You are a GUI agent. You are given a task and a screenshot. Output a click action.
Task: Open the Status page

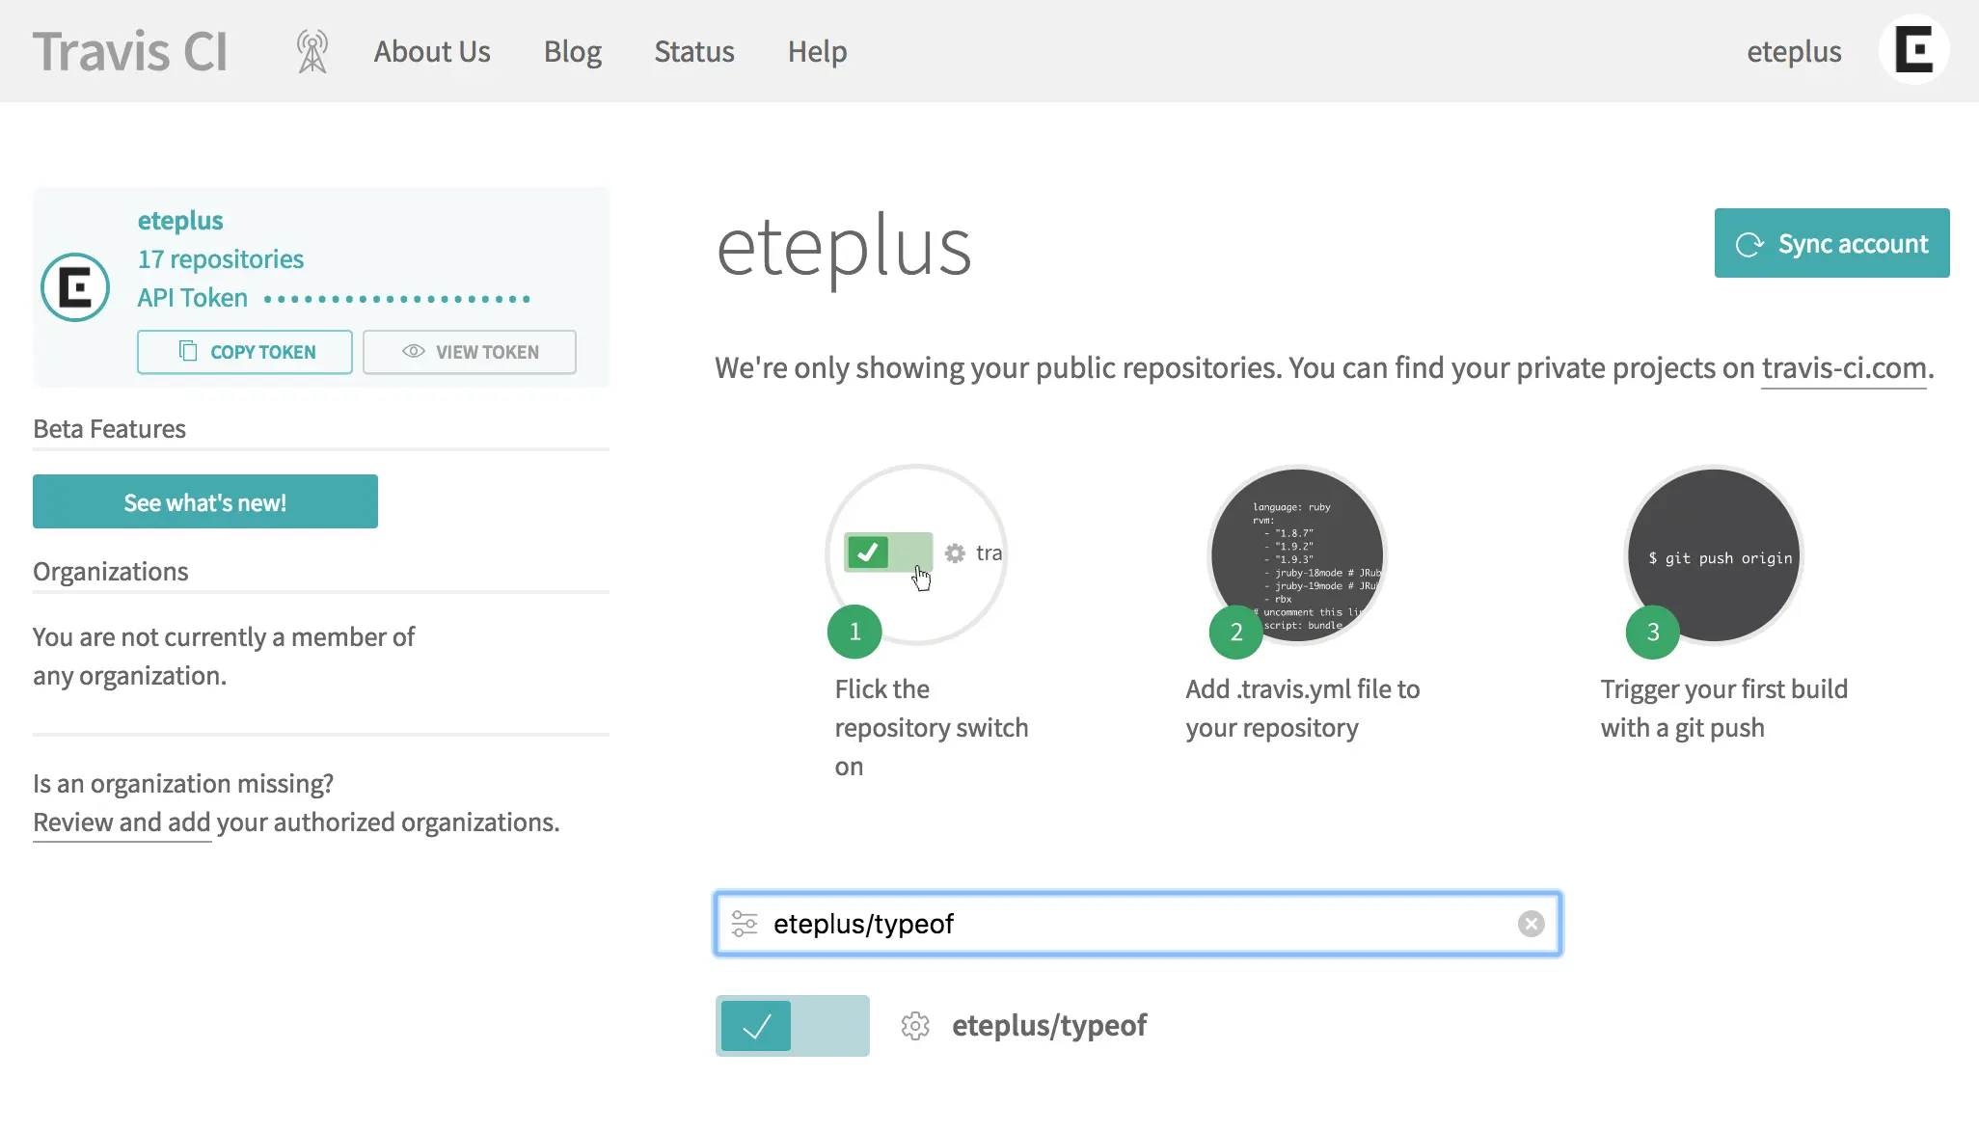point(694,51)
